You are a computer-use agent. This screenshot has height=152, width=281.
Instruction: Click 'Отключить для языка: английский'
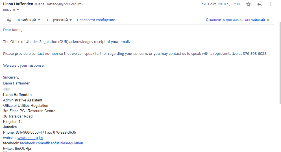tap(235, 20)
